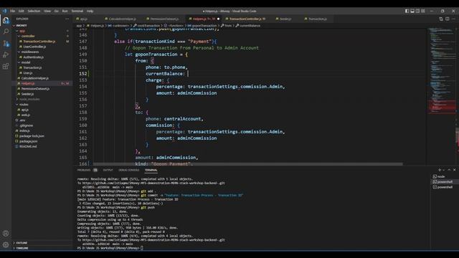Open the Terminal menu
This screenshot has height=258, width=459.
click(x=77, y=11)
